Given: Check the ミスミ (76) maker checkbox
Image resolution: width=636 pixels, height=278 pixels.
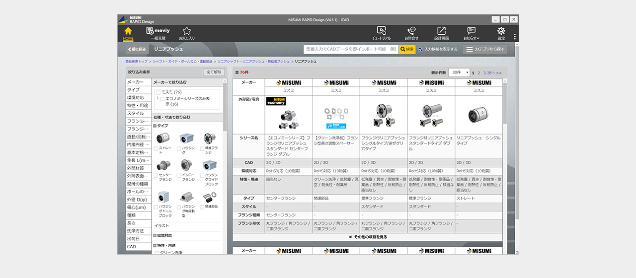Looking at the screenshot, I should [159, 92].
